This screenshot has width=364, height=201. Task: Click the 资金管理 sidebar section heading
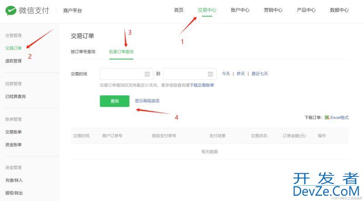coord(14,167)
